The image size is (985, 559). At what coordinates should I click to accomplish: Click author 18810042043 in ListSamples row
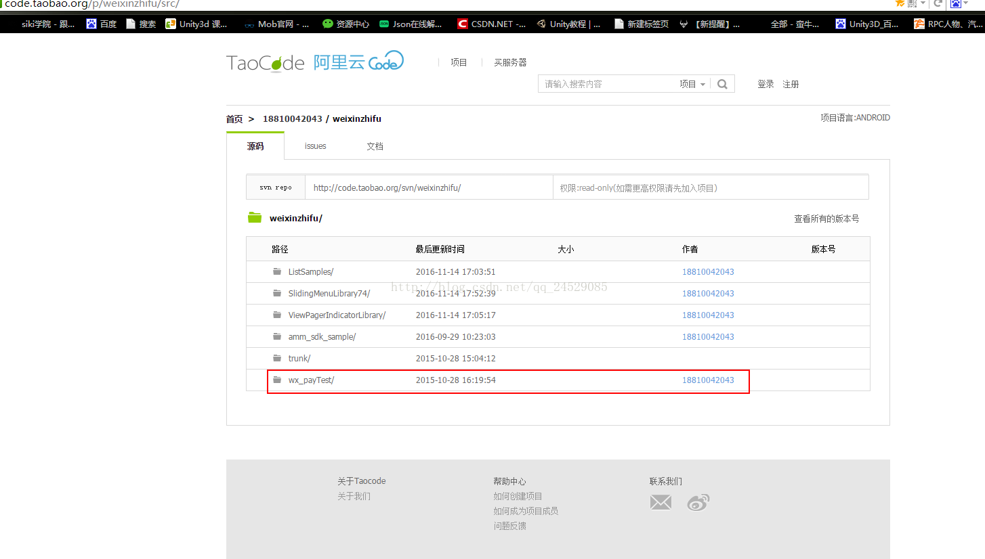708,271
